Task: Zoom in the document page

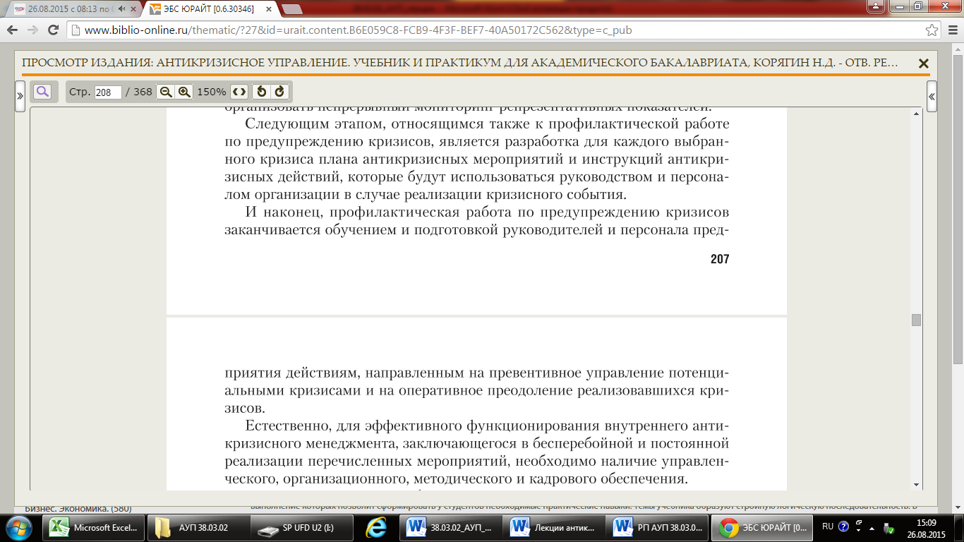Action: pos(184,92)
